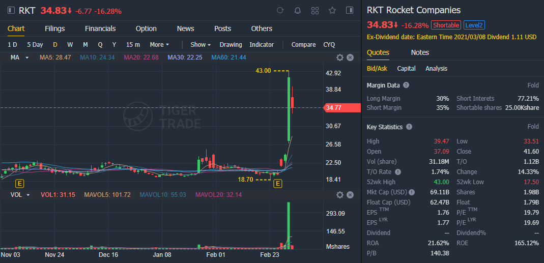Toggle right side panel icon in header
Screen dimensions: 544x263
pyautogui.click(x=350, y=10)
